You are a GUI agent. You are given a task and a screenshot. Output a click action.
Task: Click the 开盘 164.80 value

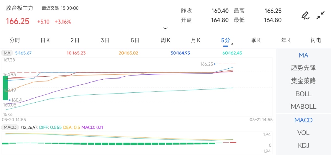pos(220,20)
